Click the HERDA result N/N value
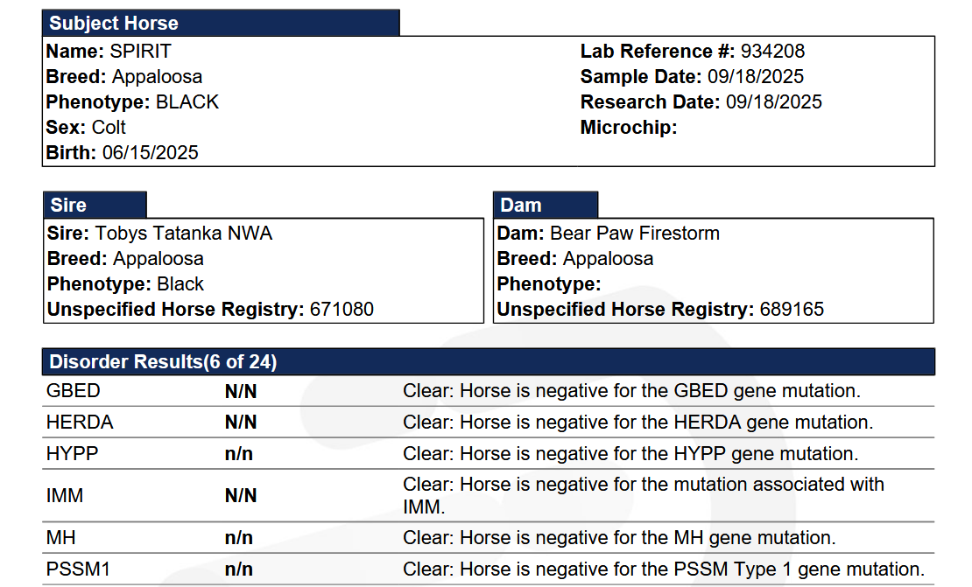The height and width of the screenshot is (587, 972). click(241, 423)
